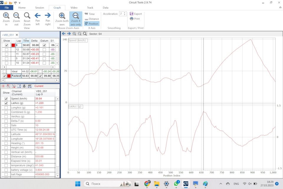Enable Combined G (g) channel
The height and width of the screenshot is (189, 283).
pyautogui.click(x=6, y=112)
